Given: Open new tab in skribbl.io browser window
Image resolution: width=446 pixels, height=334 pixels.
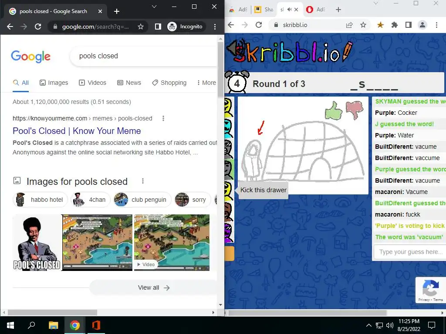Looking at the screenshot, I should [x=338, y=10].
